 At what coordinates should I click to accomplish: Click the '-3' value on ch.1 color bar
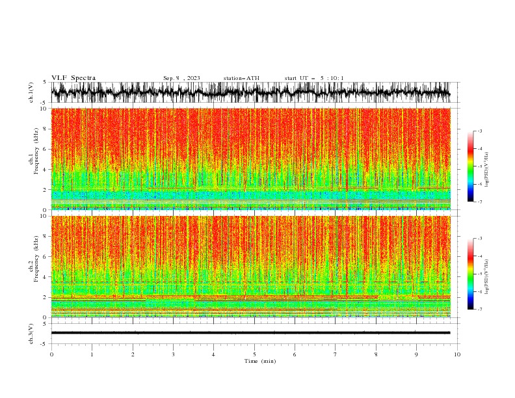click(x=479, y=131)
